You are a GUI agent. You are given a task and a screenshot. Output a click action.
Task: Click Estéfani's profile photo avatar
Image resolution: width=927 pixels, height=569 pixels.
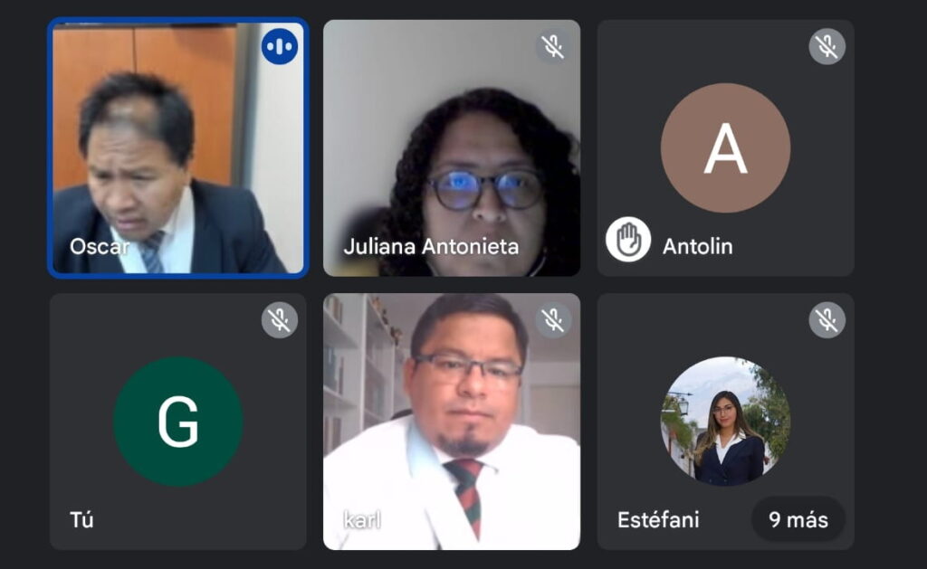(x=725, y=422)
